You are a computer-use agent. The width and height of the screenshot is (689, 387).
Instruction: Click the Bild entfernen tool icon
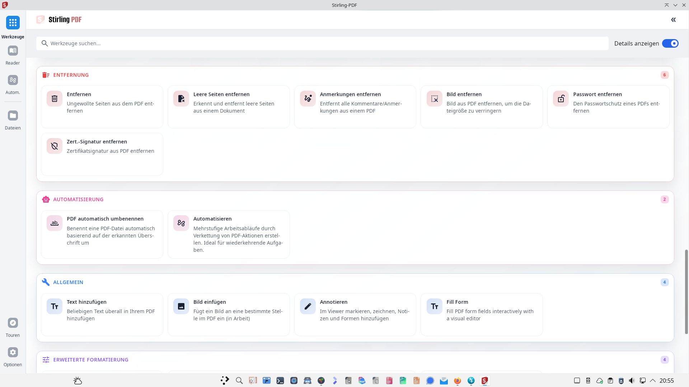tap(434, 99)
